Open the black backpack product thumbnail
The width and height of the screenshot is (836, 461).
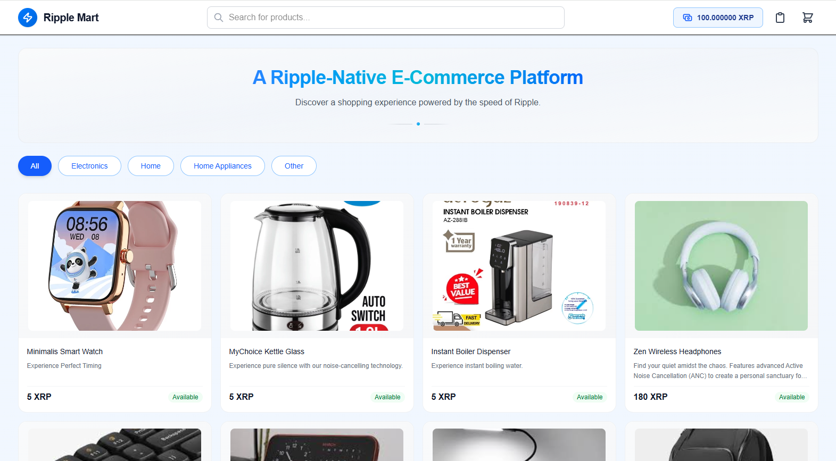722,445
